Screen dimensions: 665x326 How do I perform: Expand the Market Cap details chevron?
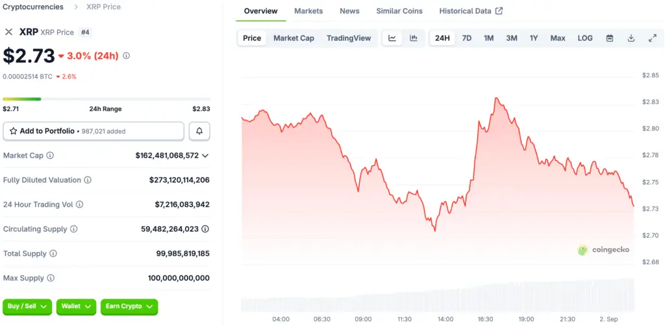pyautogui.click(x=205, y=156)
